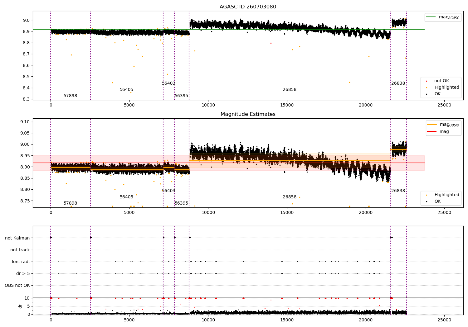Click y-tick 8.3 on top plot
This screenshot has height=327, width=468.
(x=26, y=99)
